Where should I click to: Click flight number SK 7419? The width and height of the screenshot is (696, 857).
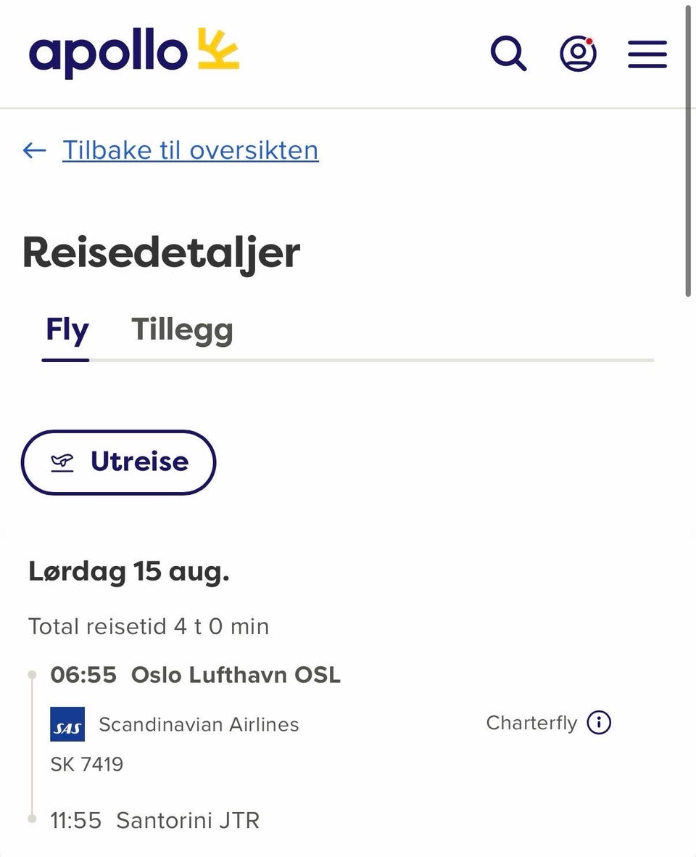click(87, 764)
